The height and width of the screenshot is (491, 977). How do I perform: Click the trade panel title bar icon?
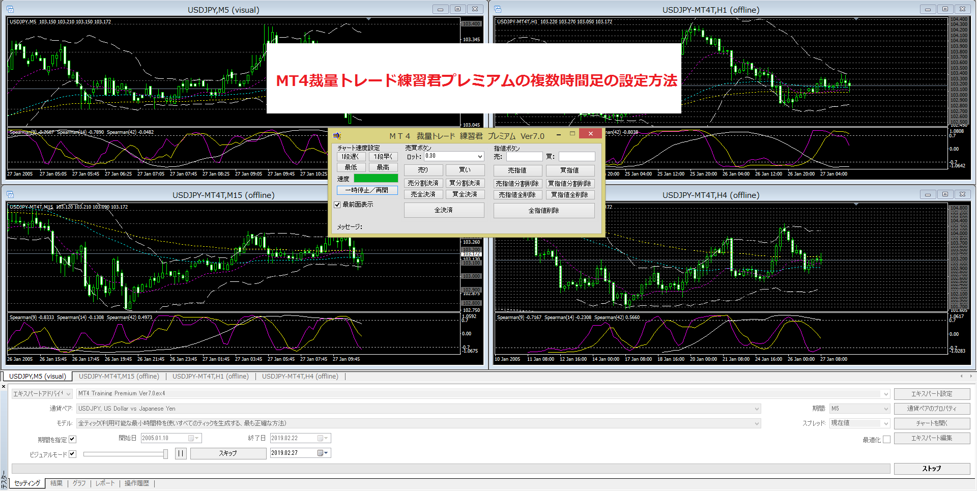pyautogui.click(x=337, y=135)
